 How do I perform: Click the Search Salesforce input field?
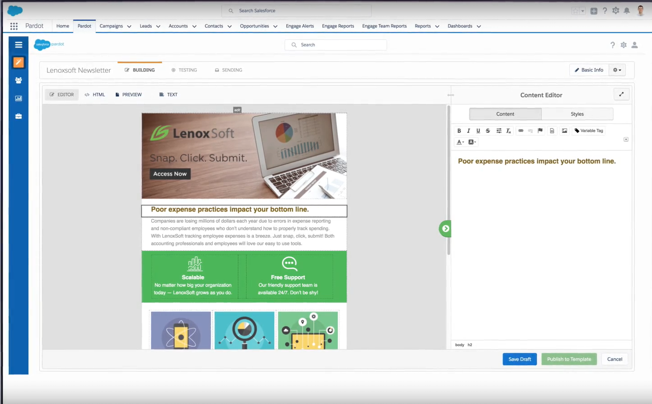tap(296, 10)
